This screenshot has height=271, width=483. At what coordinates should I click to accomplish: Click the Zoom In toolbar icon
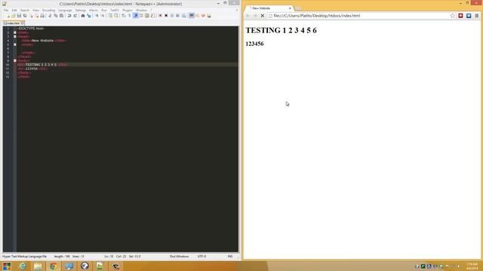pos(97,16)
